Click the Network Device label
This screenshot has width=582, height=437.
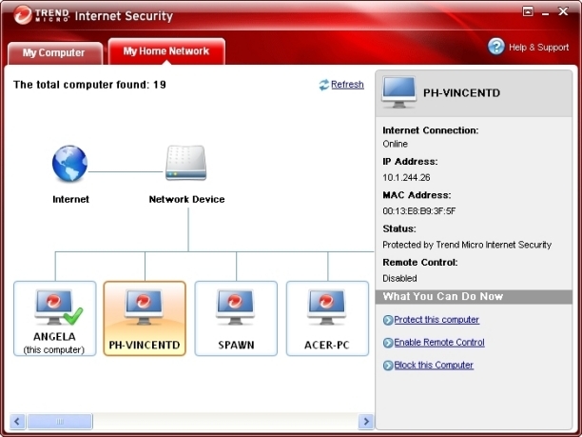tap(186, 199)
